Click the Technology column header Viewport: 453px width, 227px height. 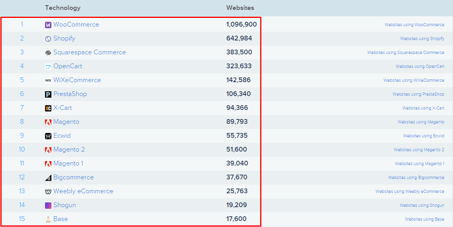pos(63,8)
